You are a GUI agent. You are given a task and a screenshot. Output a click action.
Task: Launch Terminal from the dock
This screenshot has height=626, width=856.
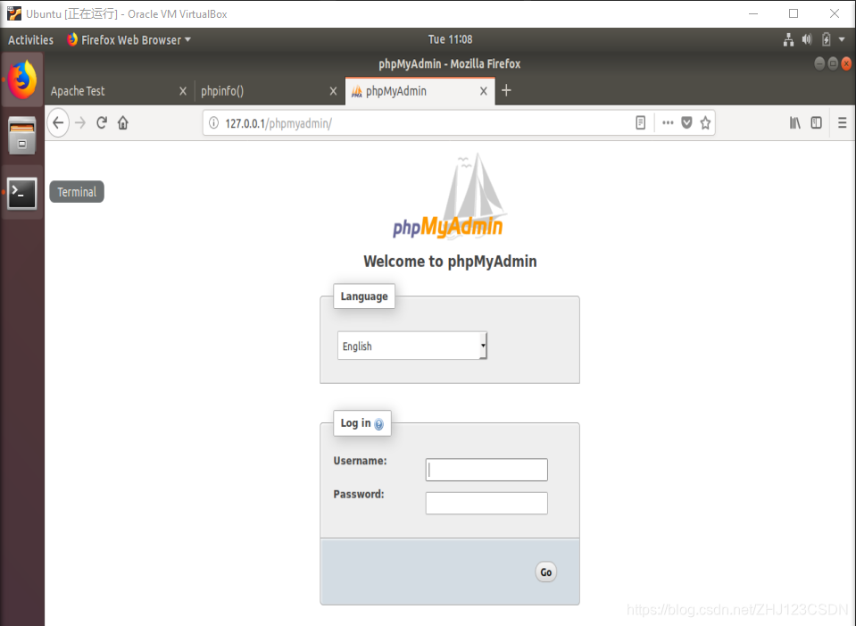pos(22,193)
